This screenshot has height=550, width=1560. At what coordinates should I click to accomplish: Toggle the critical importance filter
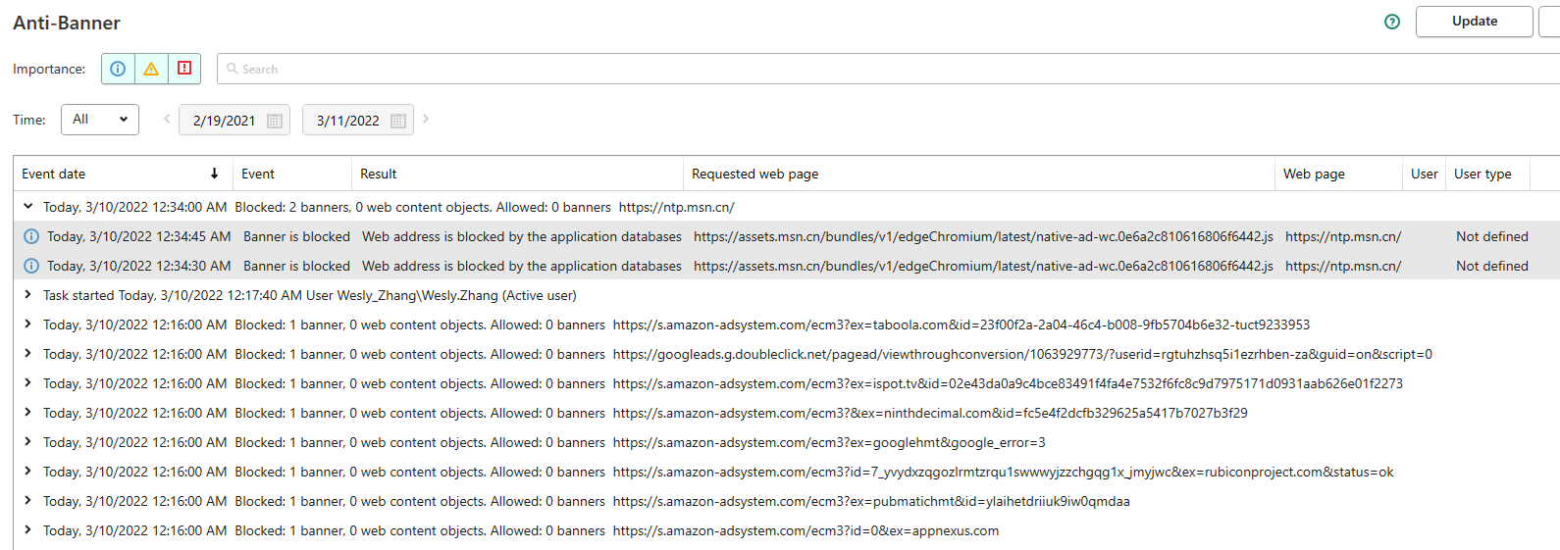click(x=184, y=69)
